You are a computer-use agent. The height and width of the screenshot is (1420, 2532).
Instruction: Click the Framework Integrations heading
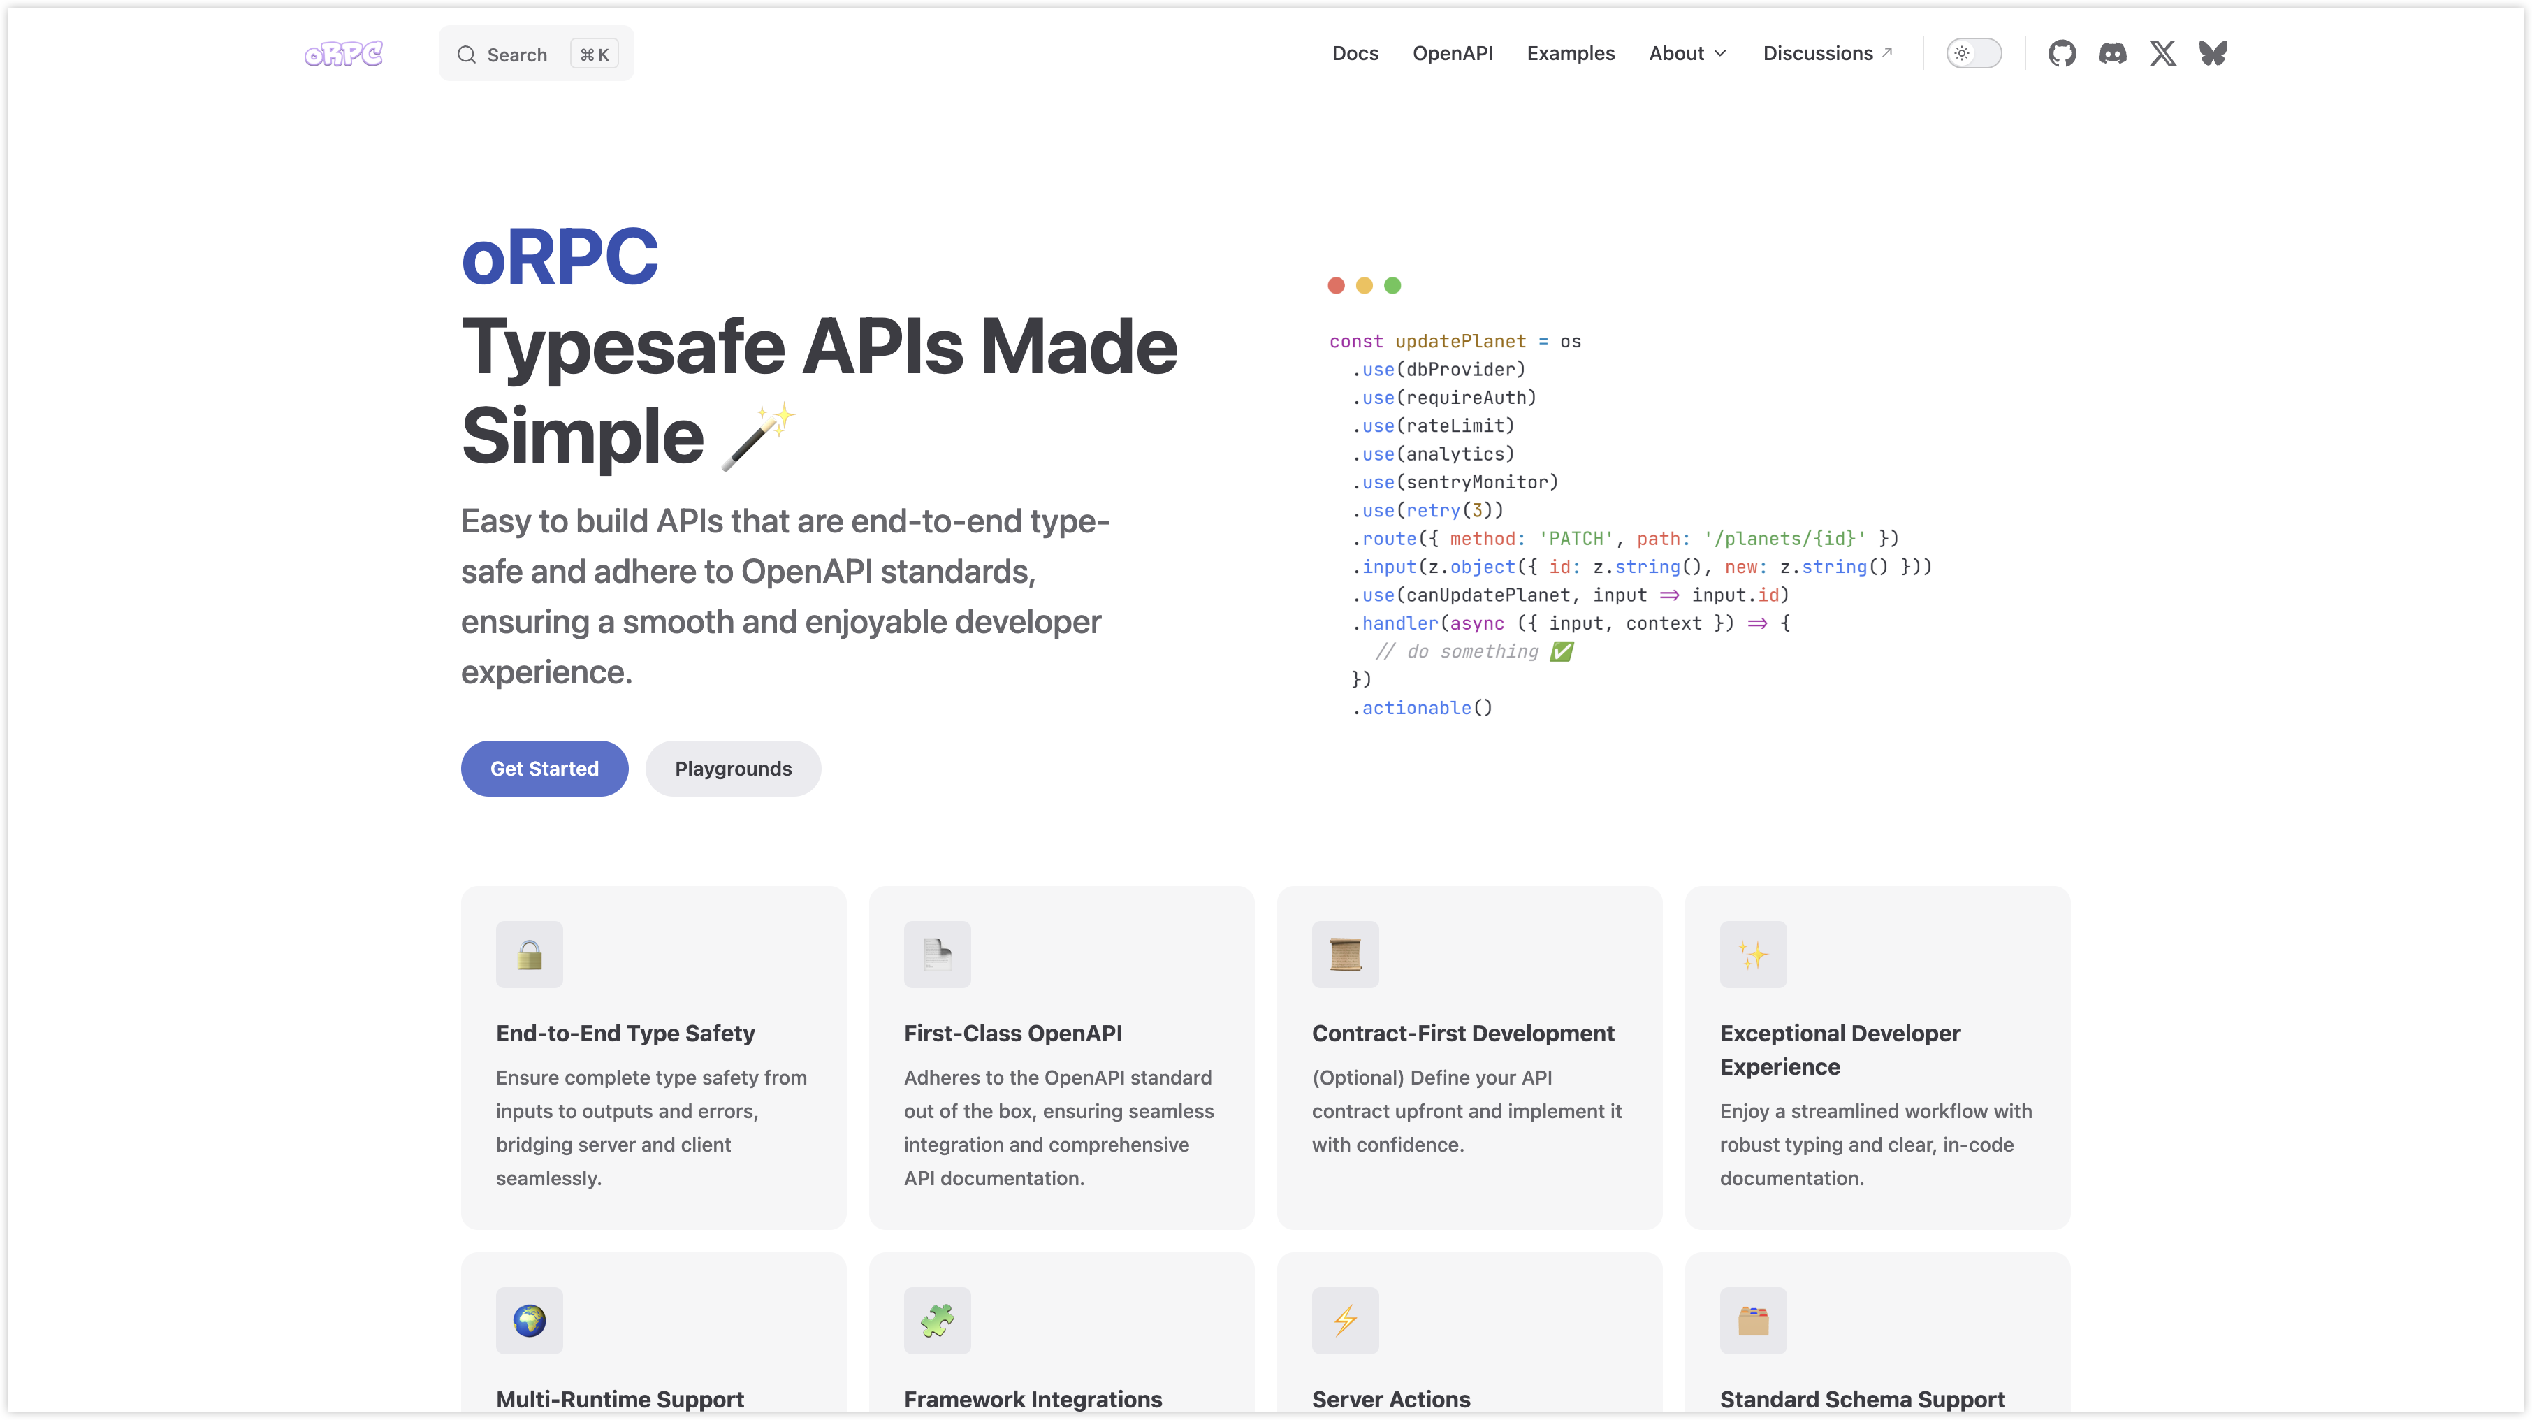click(1032, 1398)
